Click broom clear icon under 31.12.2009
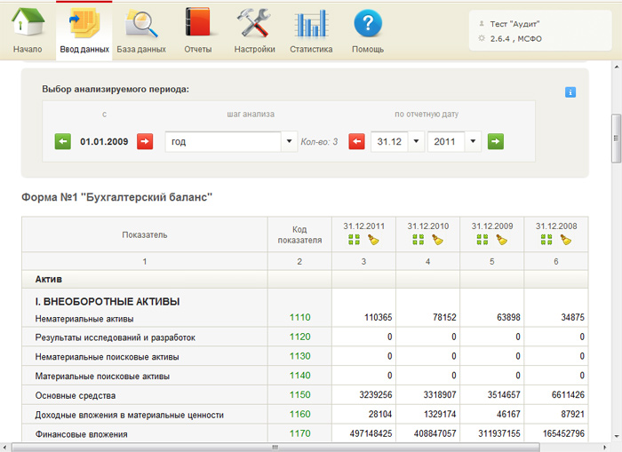The height and width of the screenshot is (452, 622). (x=502, y=240)
